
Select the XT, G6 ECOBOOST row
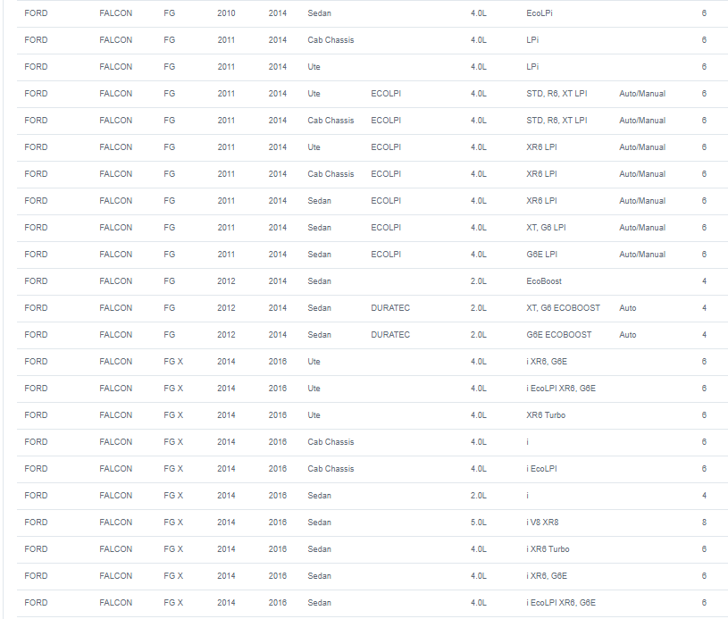point(372,308)
